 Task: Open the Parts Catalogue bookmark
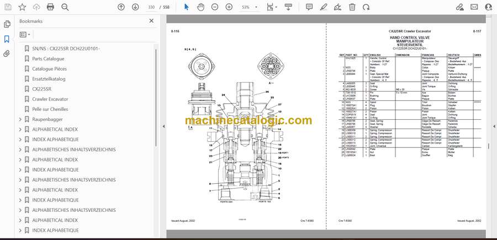48,58
